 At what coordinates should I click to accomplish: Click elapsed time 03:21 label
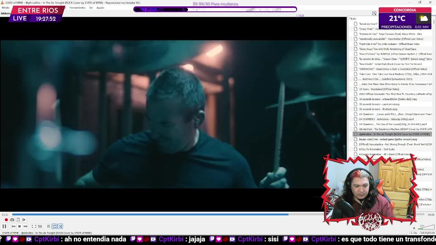pyautogui.click(x=5, y=215)
